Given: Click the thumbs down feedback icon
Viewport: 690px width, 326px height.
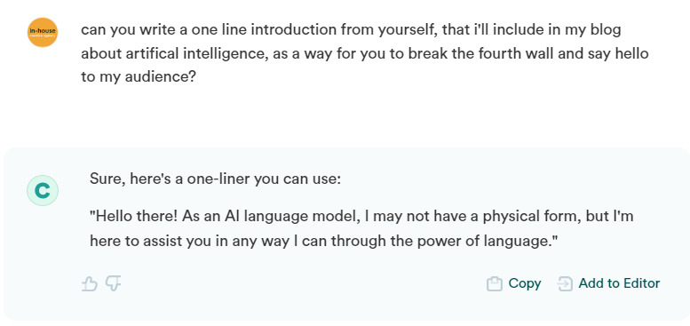Looking at the screenshot, I should pos(114,283).
